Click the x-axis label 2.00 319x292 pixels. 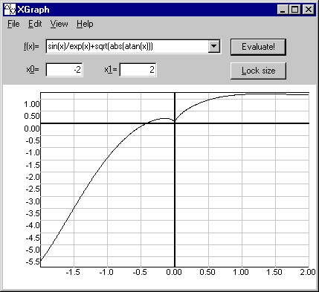click(x=308, y=272)
